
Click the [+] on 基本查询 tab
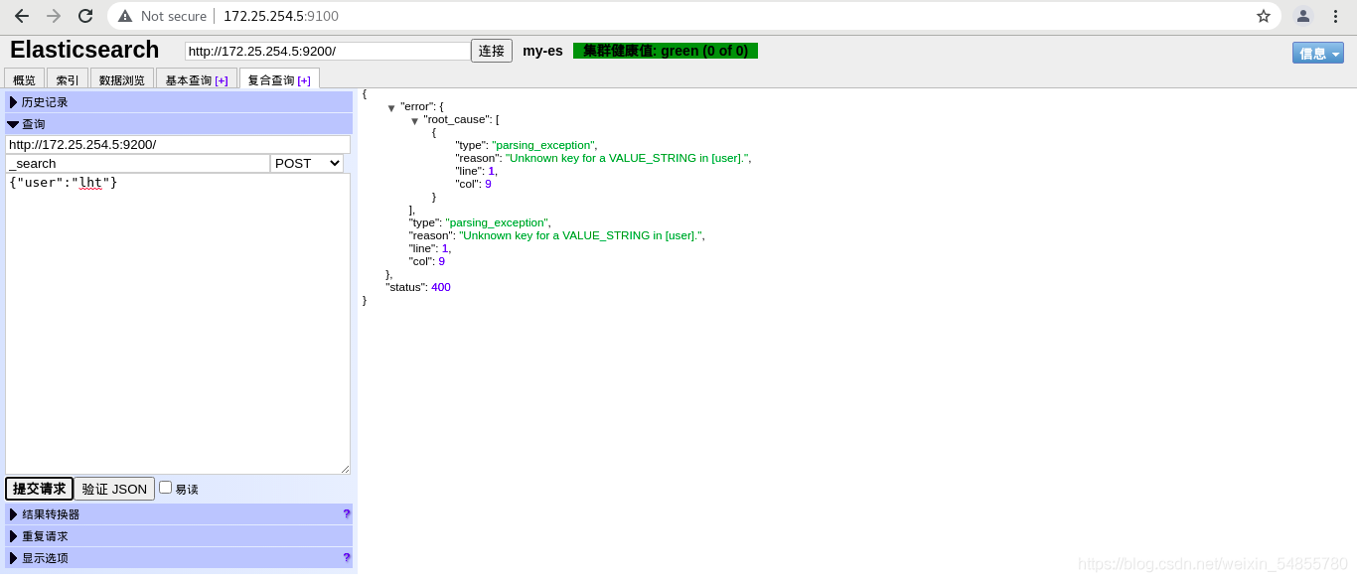click(222, 80)
